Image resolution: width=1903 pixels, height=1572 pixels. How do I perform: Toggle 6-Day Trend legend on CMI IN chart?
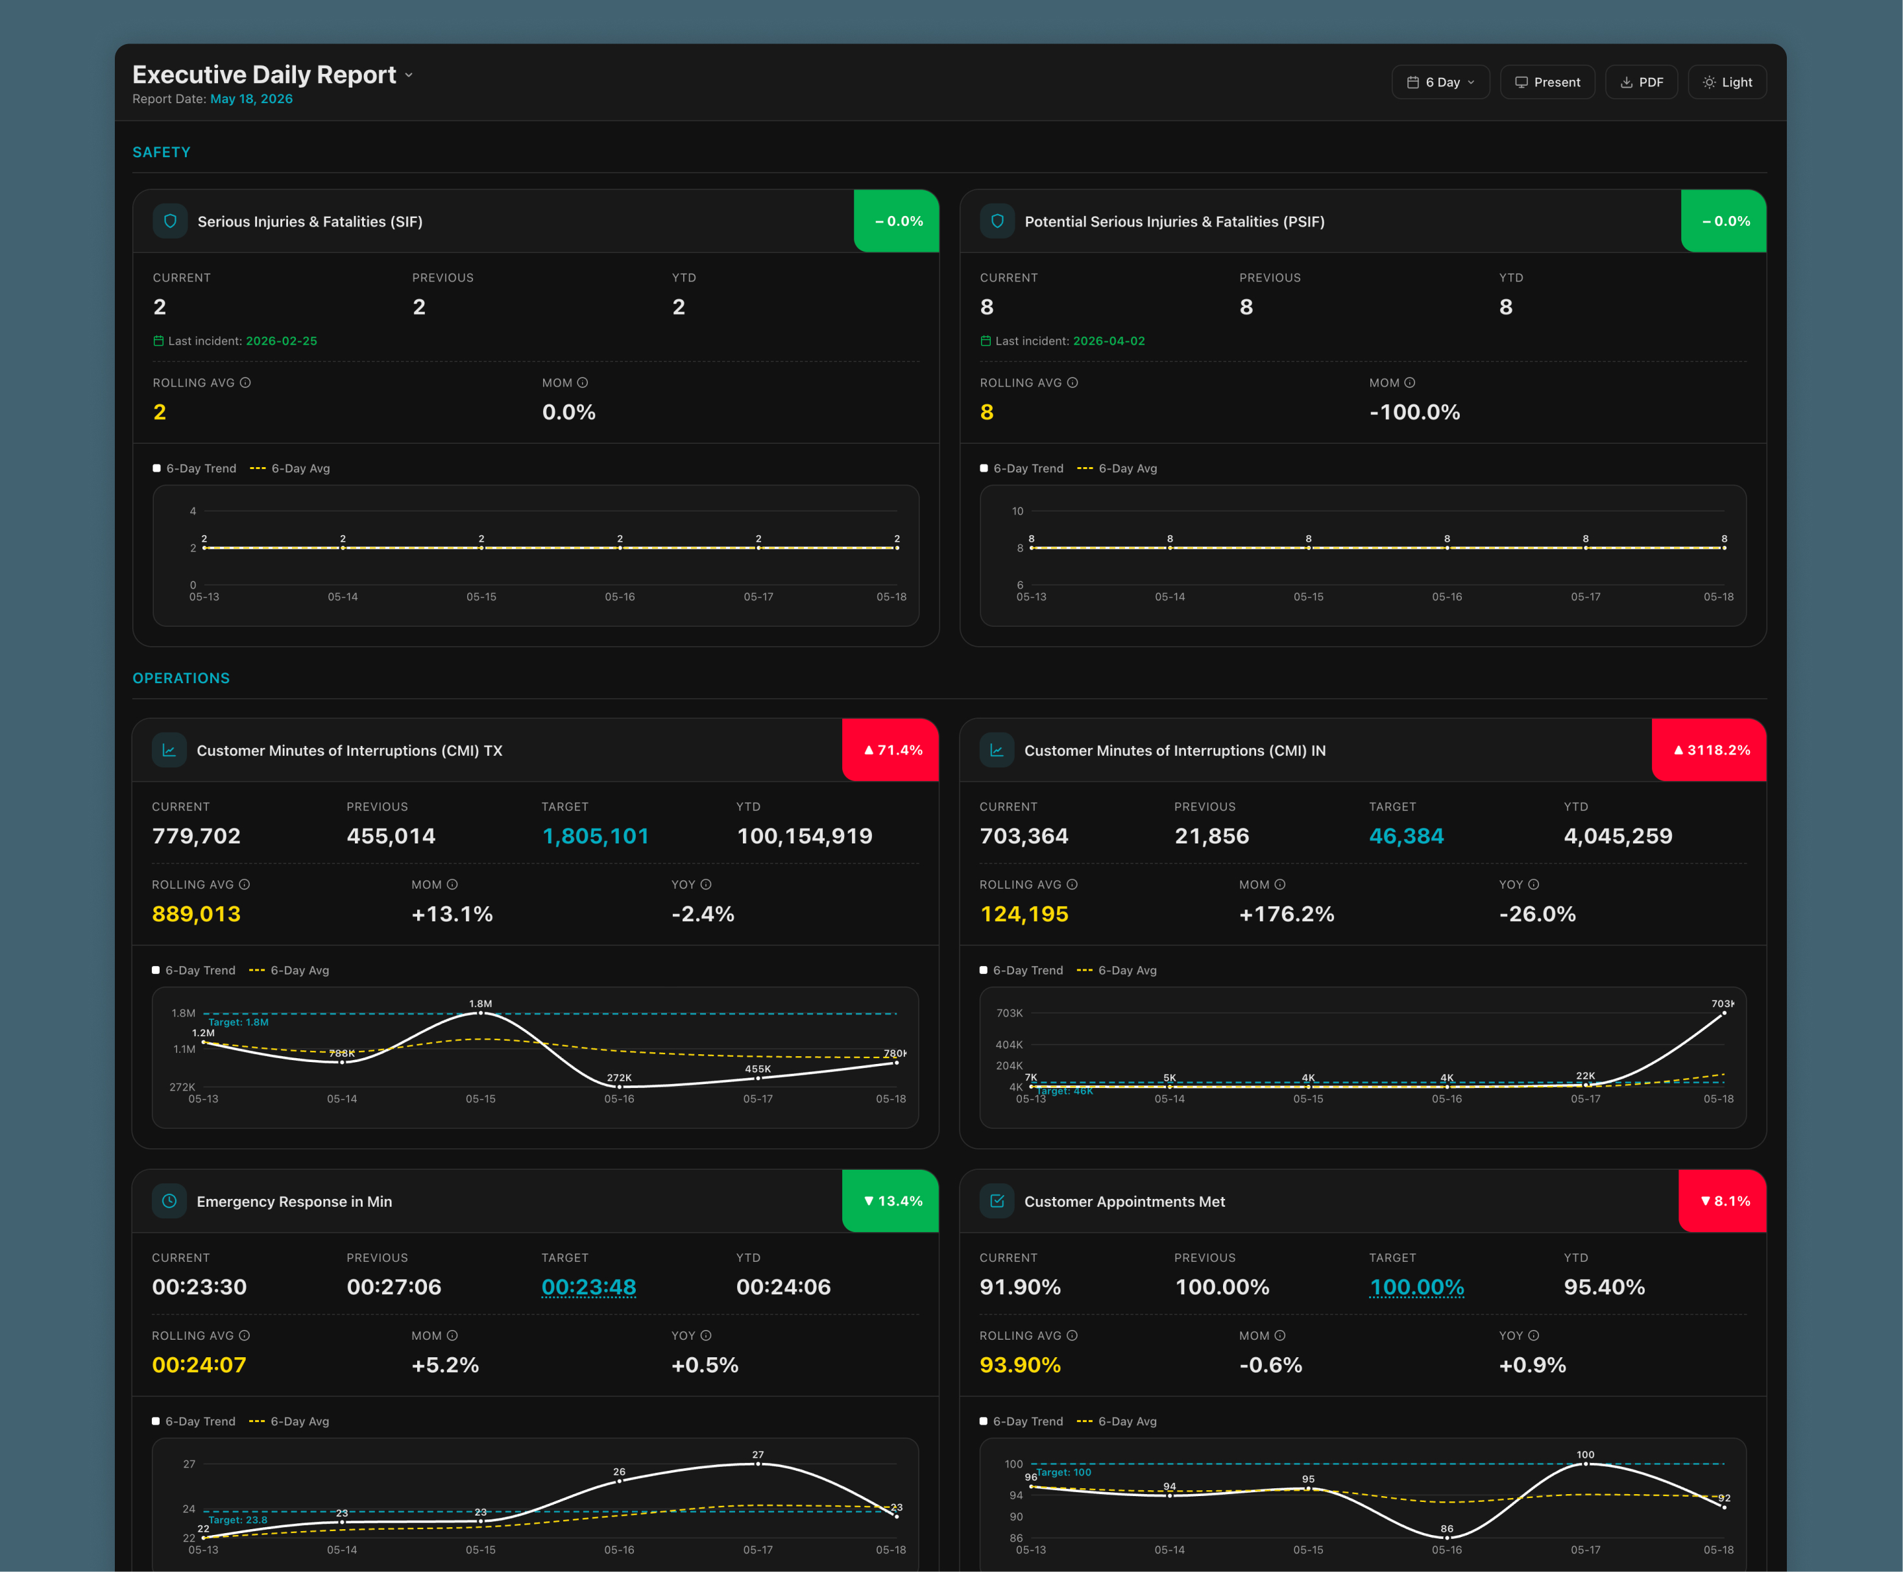pyautogui.click(x=1021, y=970)
